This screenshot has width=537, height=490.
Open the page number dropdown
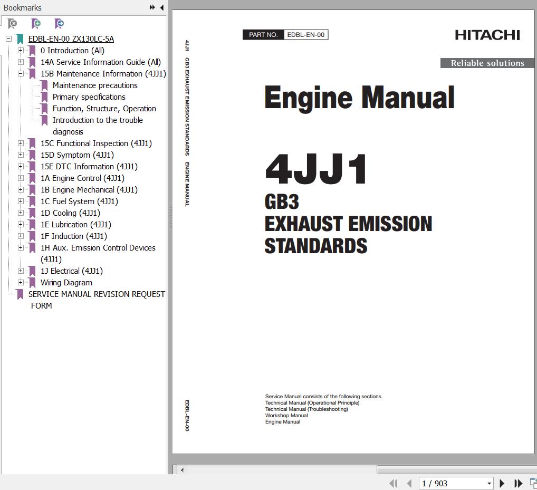pyautogui.click(x=489, y=484)
